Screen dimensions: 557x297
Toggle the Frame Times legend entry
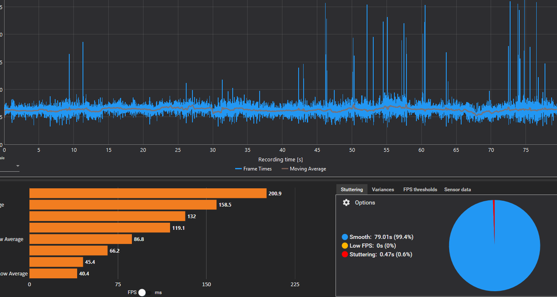tap(253, 169)
